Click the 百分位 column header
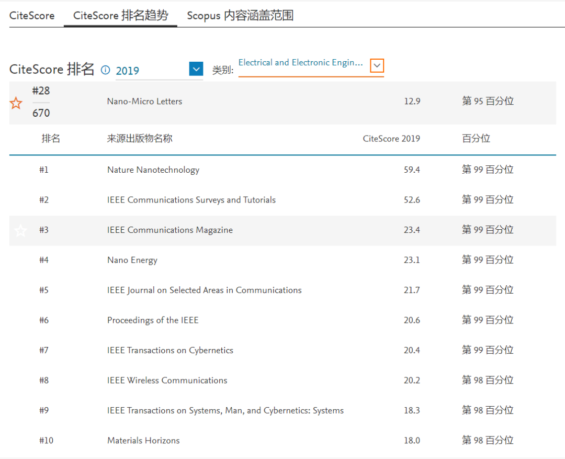565x459 pixels. 476,139
